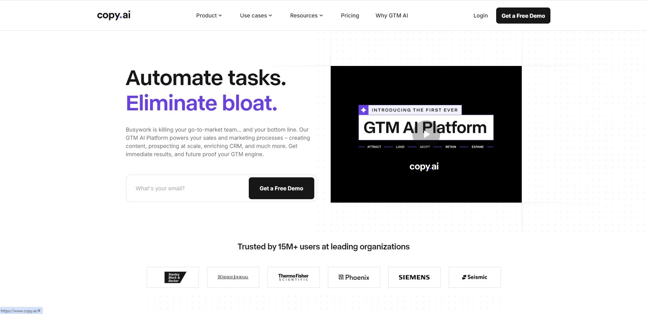Screen dimensions: 647x314
Task: Click the "INTRODUCING THE FIRST EVER" video label
Action: [x=415, y=110]
